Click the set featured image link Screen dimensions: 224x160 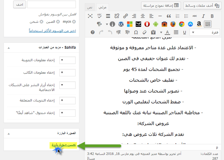(x=64, y=145)
